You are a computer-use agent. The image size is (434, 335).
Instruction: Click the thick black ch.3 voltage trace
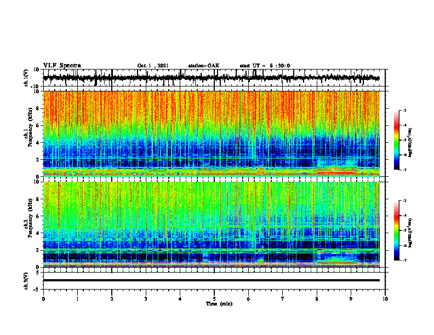211,280
